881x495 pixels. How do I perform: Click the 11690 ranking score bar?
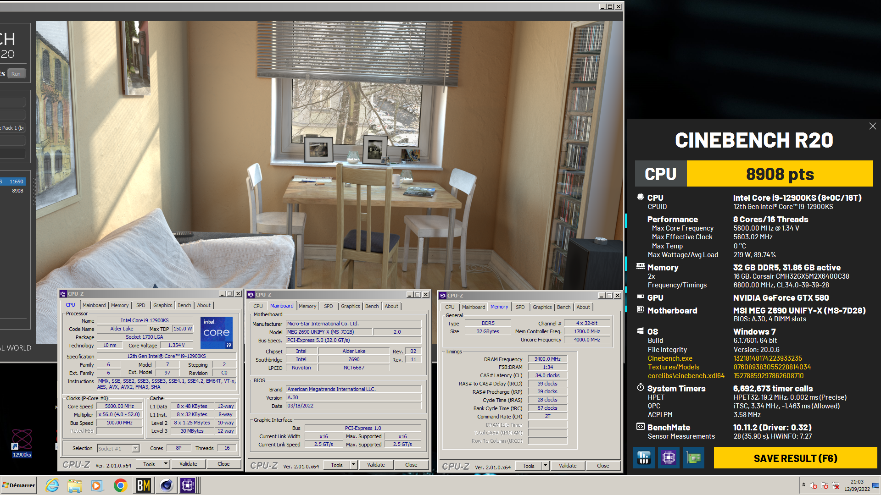tap(13, 181)
